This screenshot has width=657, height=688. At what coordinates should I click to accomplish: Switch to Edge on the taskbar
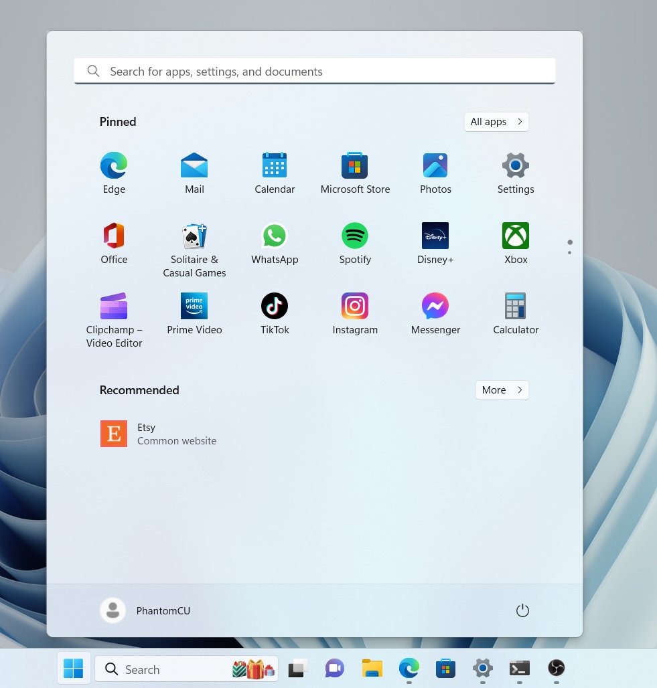tap(409, 668)
